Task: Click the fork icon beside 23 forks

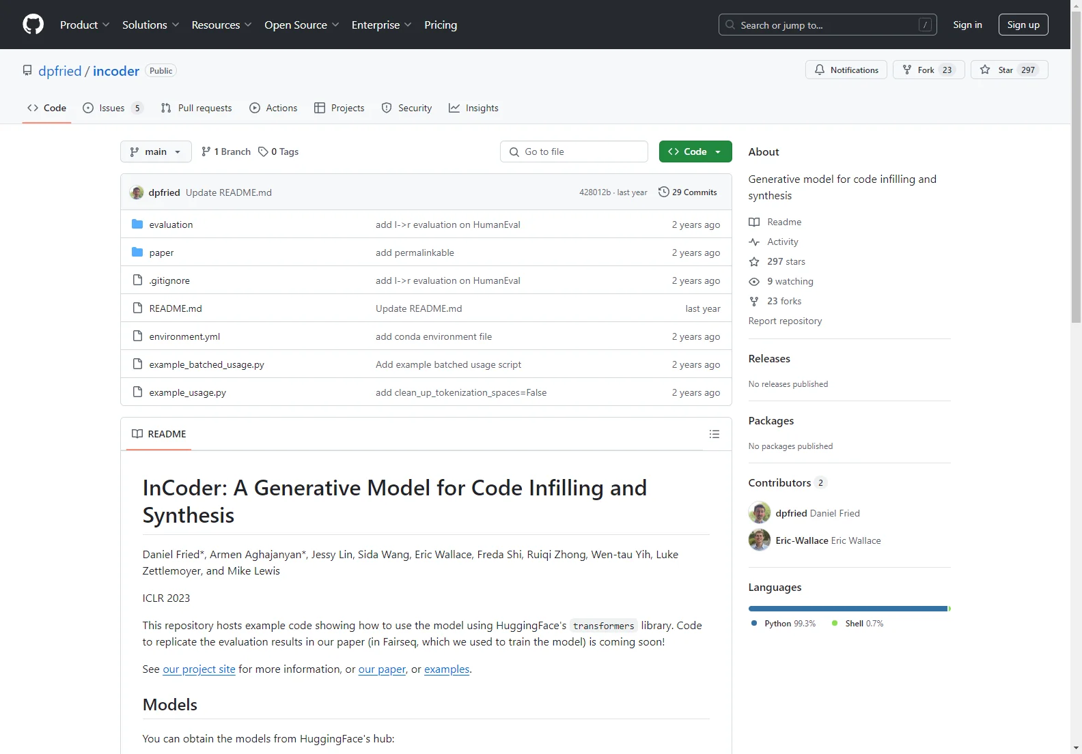Action: coord(754,302)
